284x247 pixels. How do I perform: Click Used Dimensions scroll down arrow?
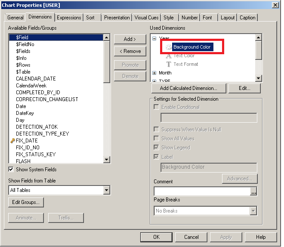pos(259,78)
